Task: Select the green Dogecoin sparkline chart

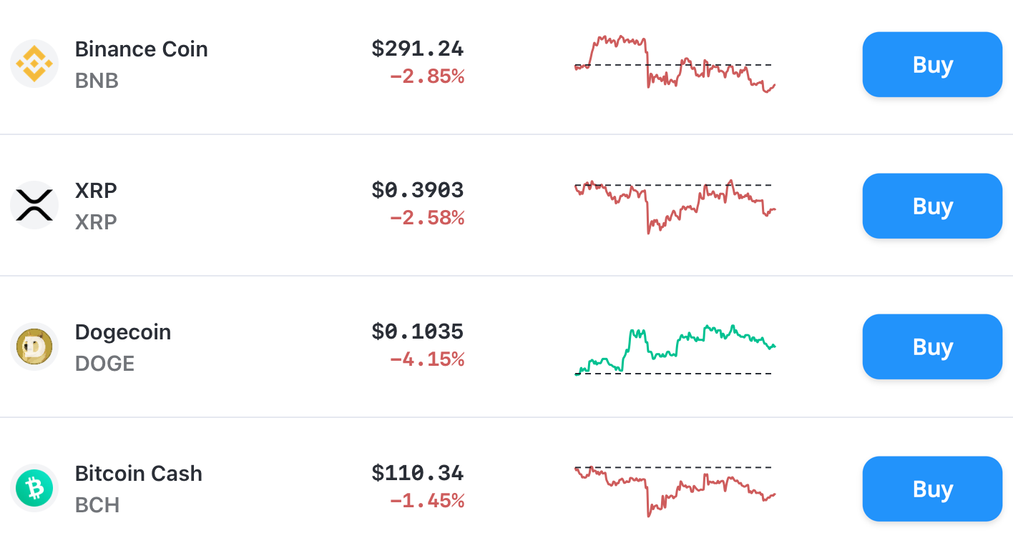Action: point(672,347)
